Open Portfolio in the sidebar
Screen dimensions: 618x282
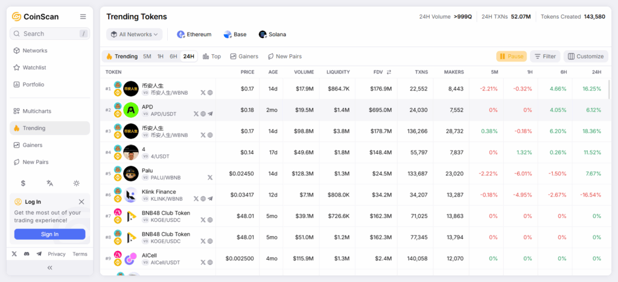tap(49, 84)
